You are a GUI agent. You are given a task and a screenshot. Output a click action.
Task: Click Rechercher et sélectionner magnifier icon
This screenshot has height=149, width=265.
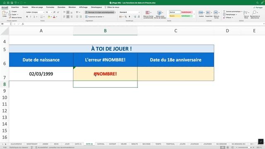[254, 12]
